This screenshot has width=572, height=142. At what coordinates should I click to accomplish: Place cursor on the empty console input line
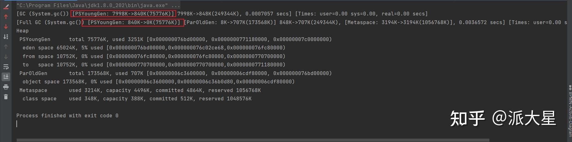click(x=17, y=124)
